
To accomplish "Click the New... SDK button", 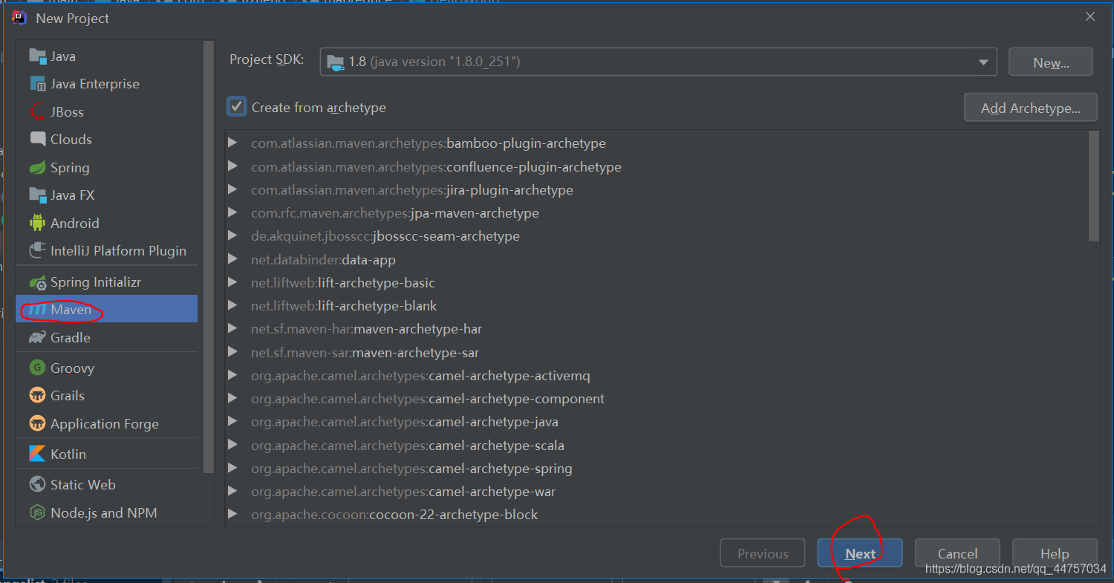I will pyautogui.click(x=1051, y=62).
